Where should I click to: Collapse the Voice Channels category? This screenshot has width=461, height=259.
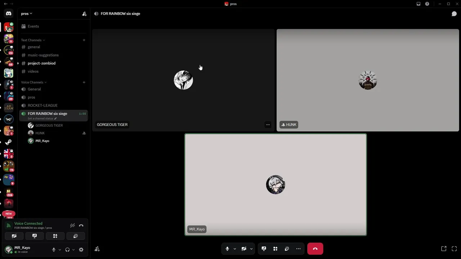(x=34, y=82)
